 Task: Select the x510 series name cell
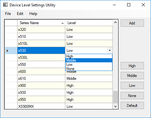click(x=41, y=37)
